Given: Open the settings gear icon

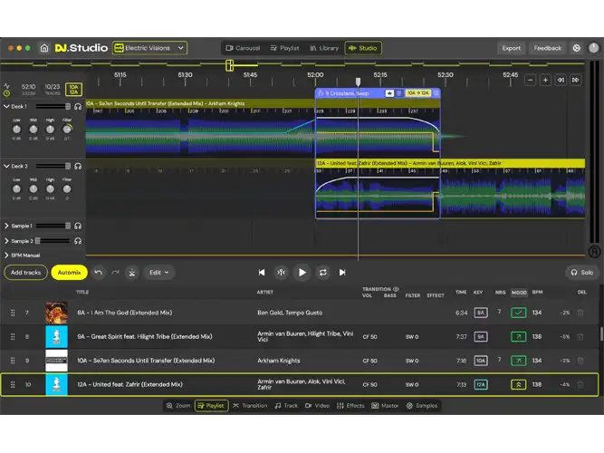Looking at the screenshot, I should tap(576, 48).
